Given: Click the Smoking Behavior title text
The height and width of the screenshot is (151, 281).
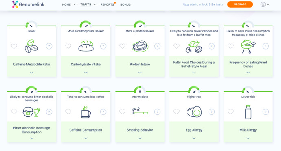Looking at the screenshot, I should tap(140, 130).
